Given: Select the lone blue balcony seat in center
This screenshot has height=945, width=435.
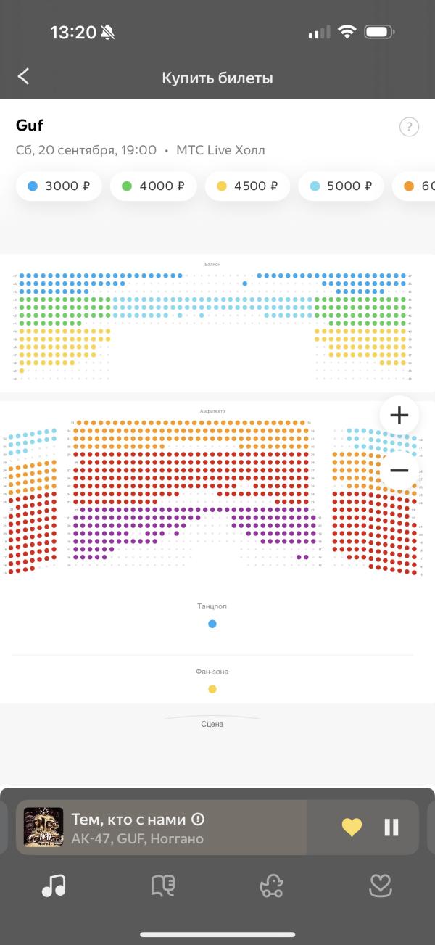Looking at the screenshot, I should 245,284.
